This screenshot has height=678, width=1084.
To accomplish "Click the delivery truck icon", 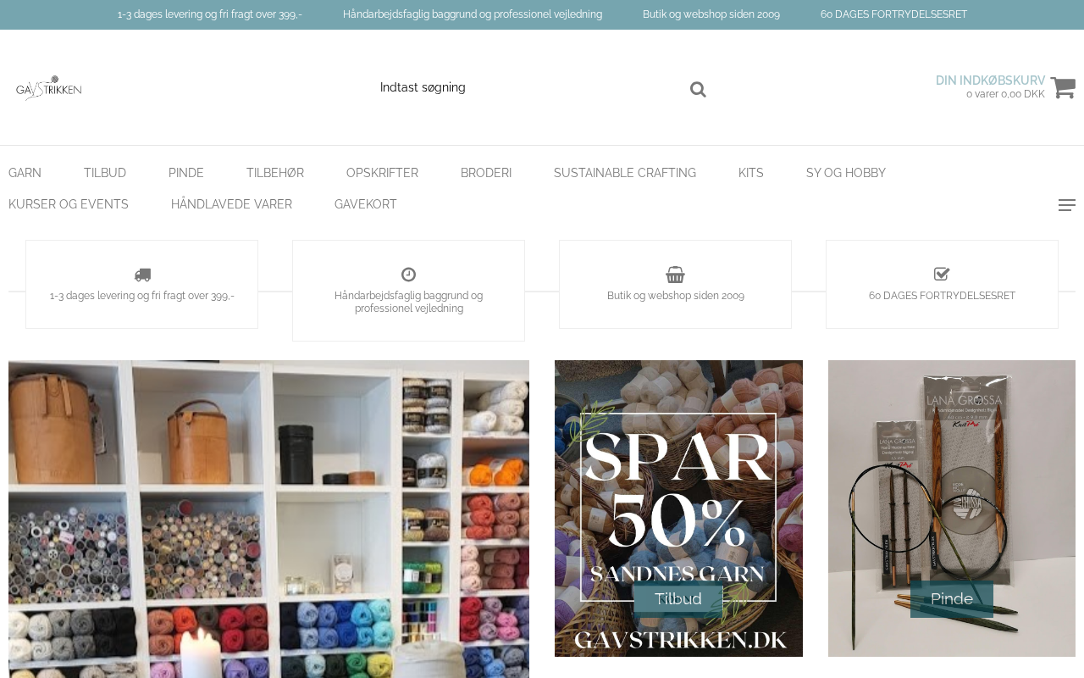I will point(142,275).
